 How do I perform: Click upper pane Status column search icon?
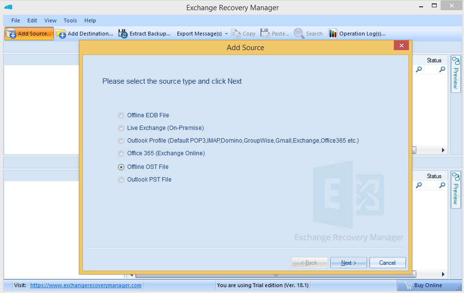pyautogui.click(x=442, y=70)
